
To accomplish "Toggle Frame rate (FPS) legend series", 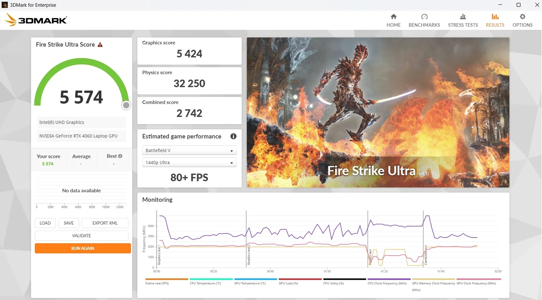I will [x=157, y=283].
